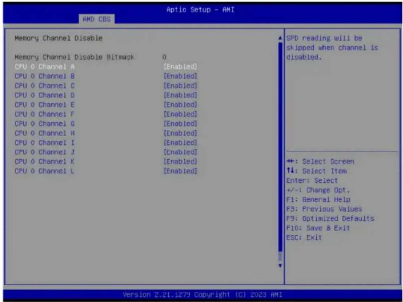
Task: Select the CPU 0 Channel E label
Action: tap(45, 104)
